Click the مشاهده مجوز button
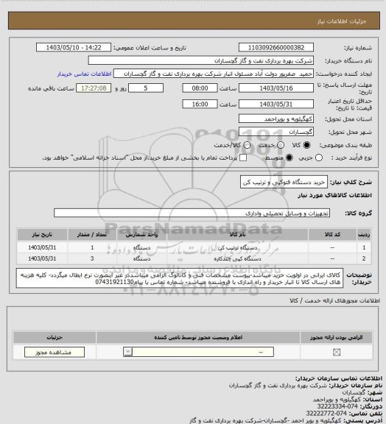This screenshot has height=424, width=386. (55, 352)
